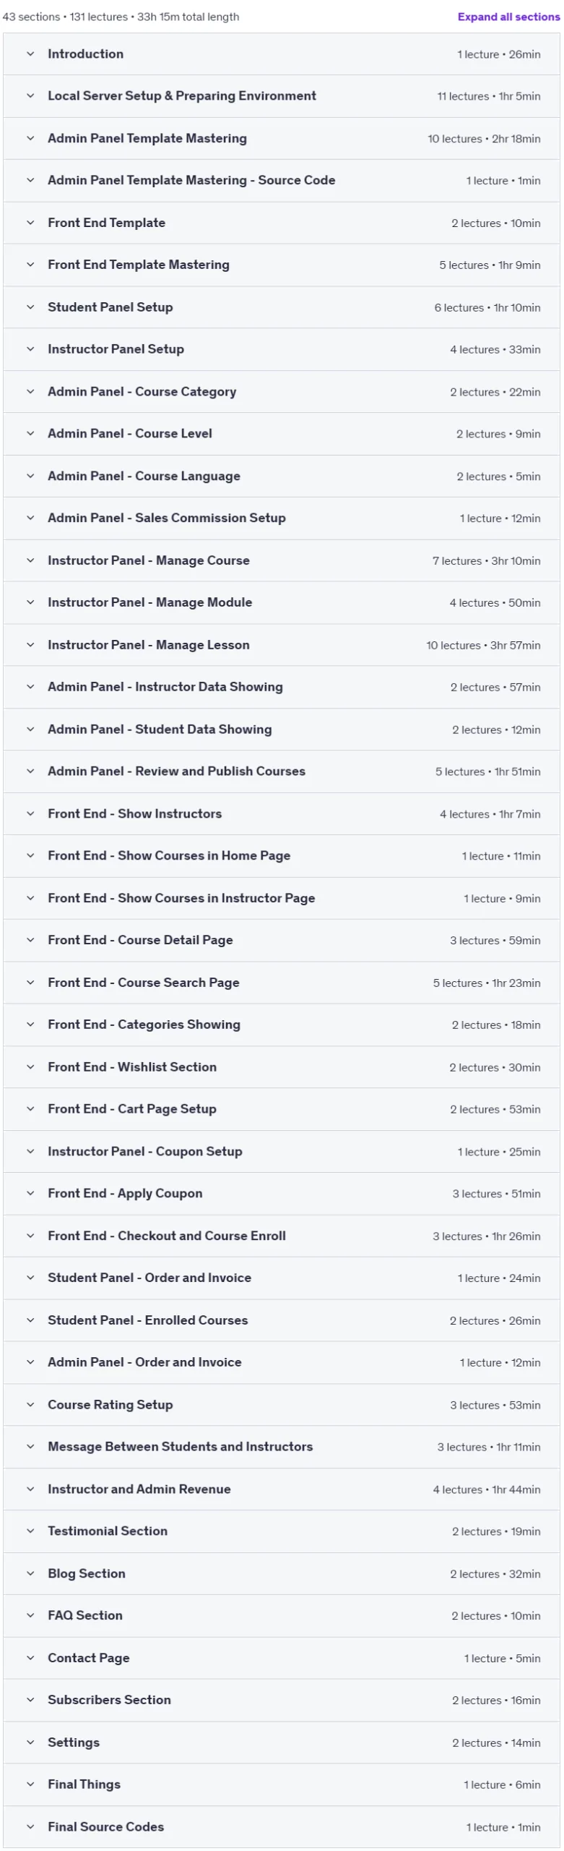Select Admin Panel - Sales Commission Setup row
The width and height of the screenshot is (564, 1851).
(282, 518)
